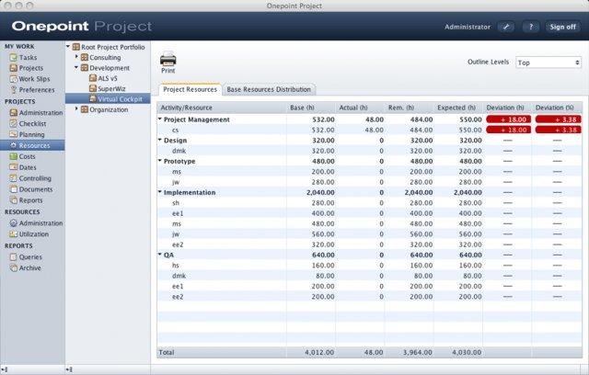Screen dimensions: 589x375
Task: Expand the Organization portfolio node
Action: coord(76,108)
